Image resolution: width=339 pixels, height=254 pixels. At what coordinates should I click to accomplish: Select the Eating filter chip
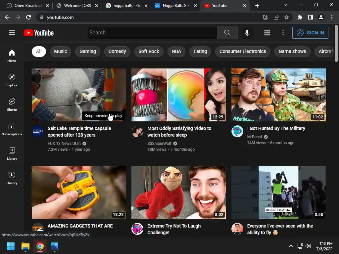coord(200,51)
